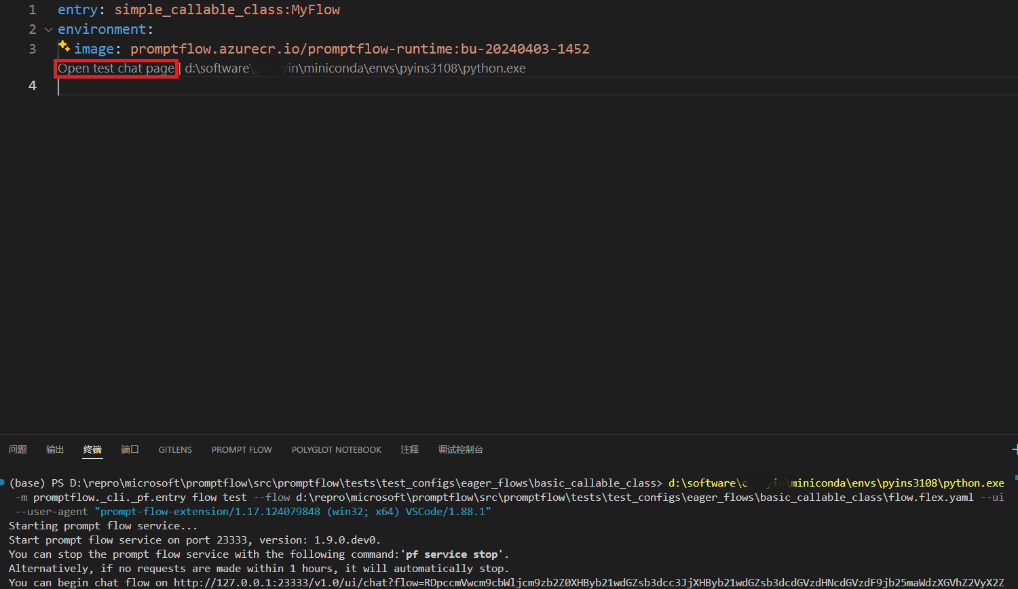
Task: Select the 终端 panel tab
Action: [x=92, y=450]
